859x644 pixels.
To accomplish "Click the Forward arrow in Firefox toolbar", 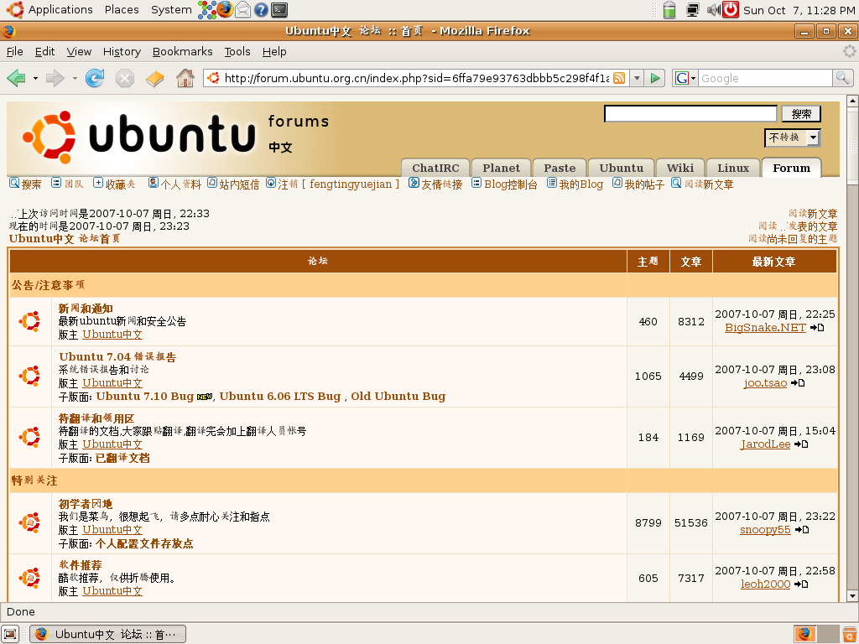I will [x=55, y=78].
